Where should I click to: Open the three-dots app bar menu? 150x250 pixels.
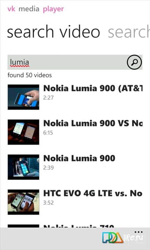[x=139, y=232]
